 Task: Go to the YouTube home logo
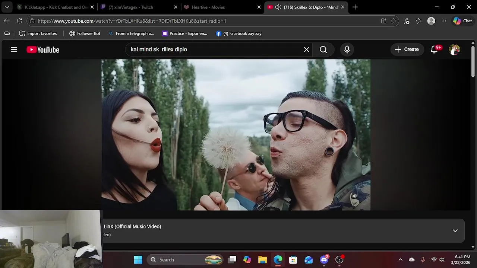pos(43,50)
